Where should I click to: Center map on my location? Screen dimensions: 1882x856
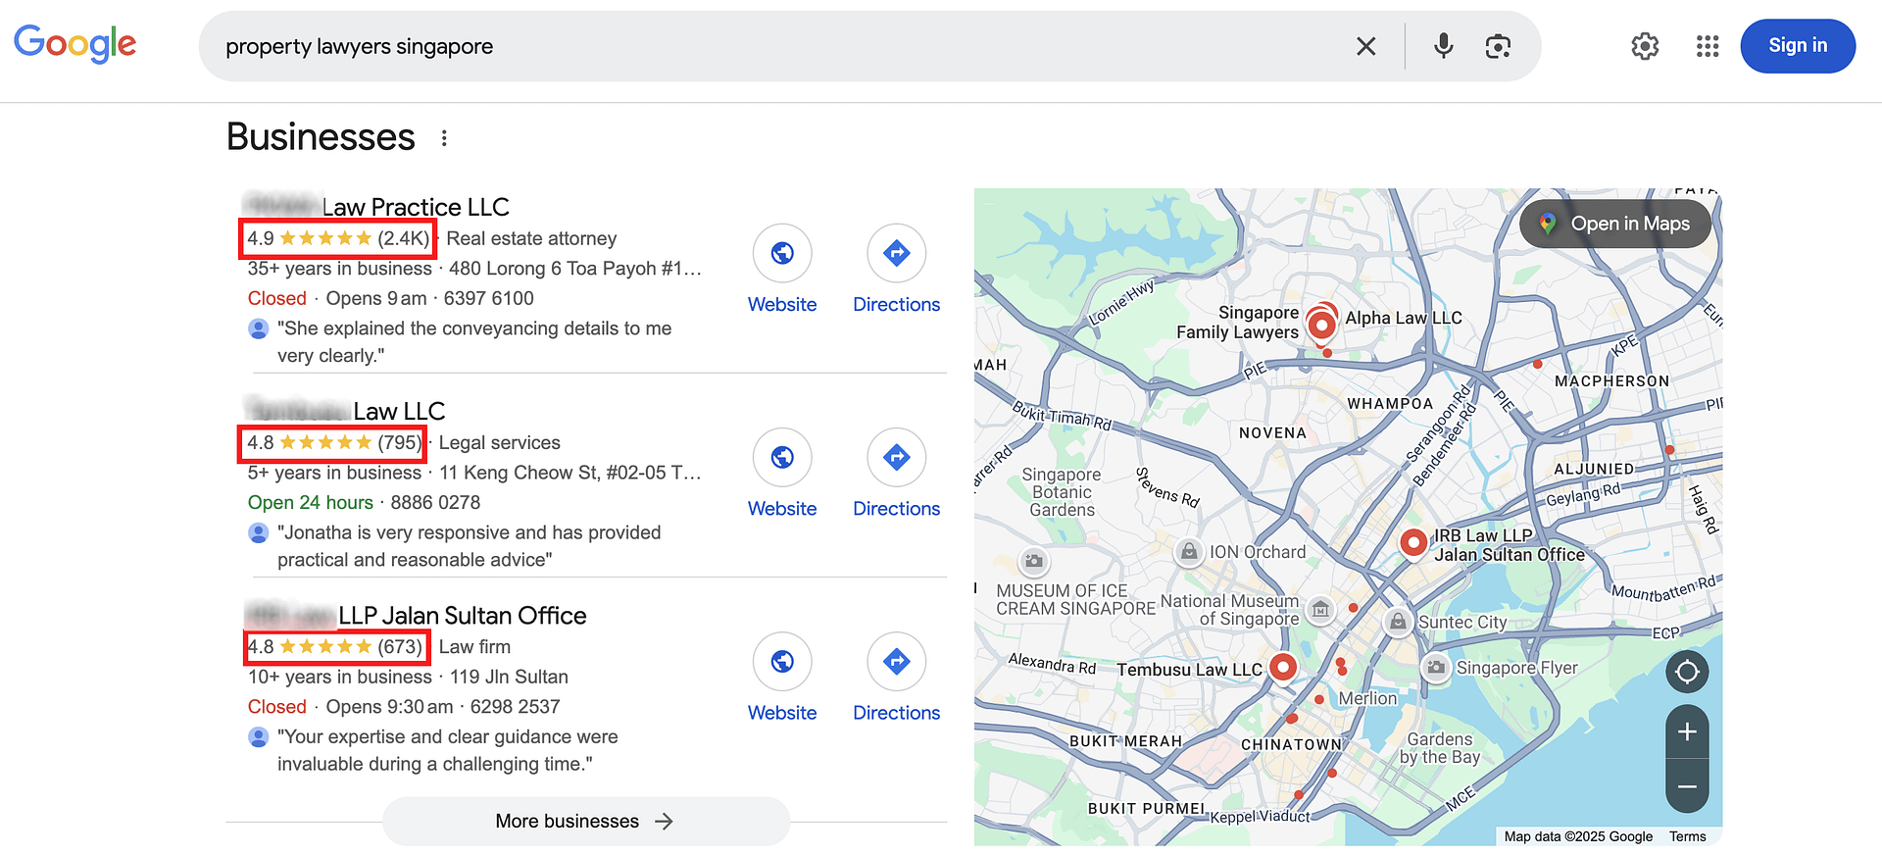click(1687, 672)
